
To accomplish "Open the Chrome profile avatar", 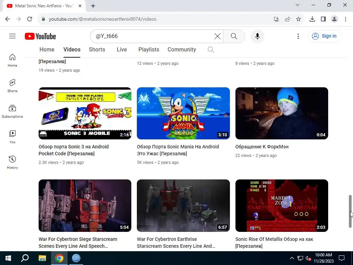I will 334,19.
